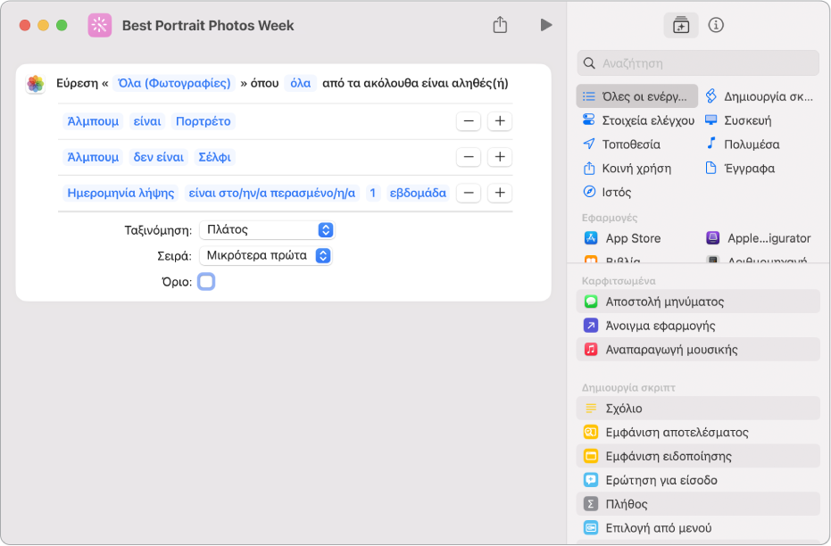
Task: Change the είναι operator in Πορτρέτο row
Action: point(146,121)
